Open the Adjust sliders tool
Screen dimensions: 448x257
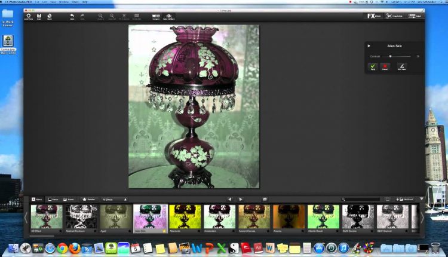tap(415, 16)
